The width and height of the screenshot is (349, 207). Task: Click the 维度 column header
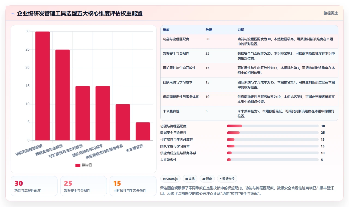point(166,30)
